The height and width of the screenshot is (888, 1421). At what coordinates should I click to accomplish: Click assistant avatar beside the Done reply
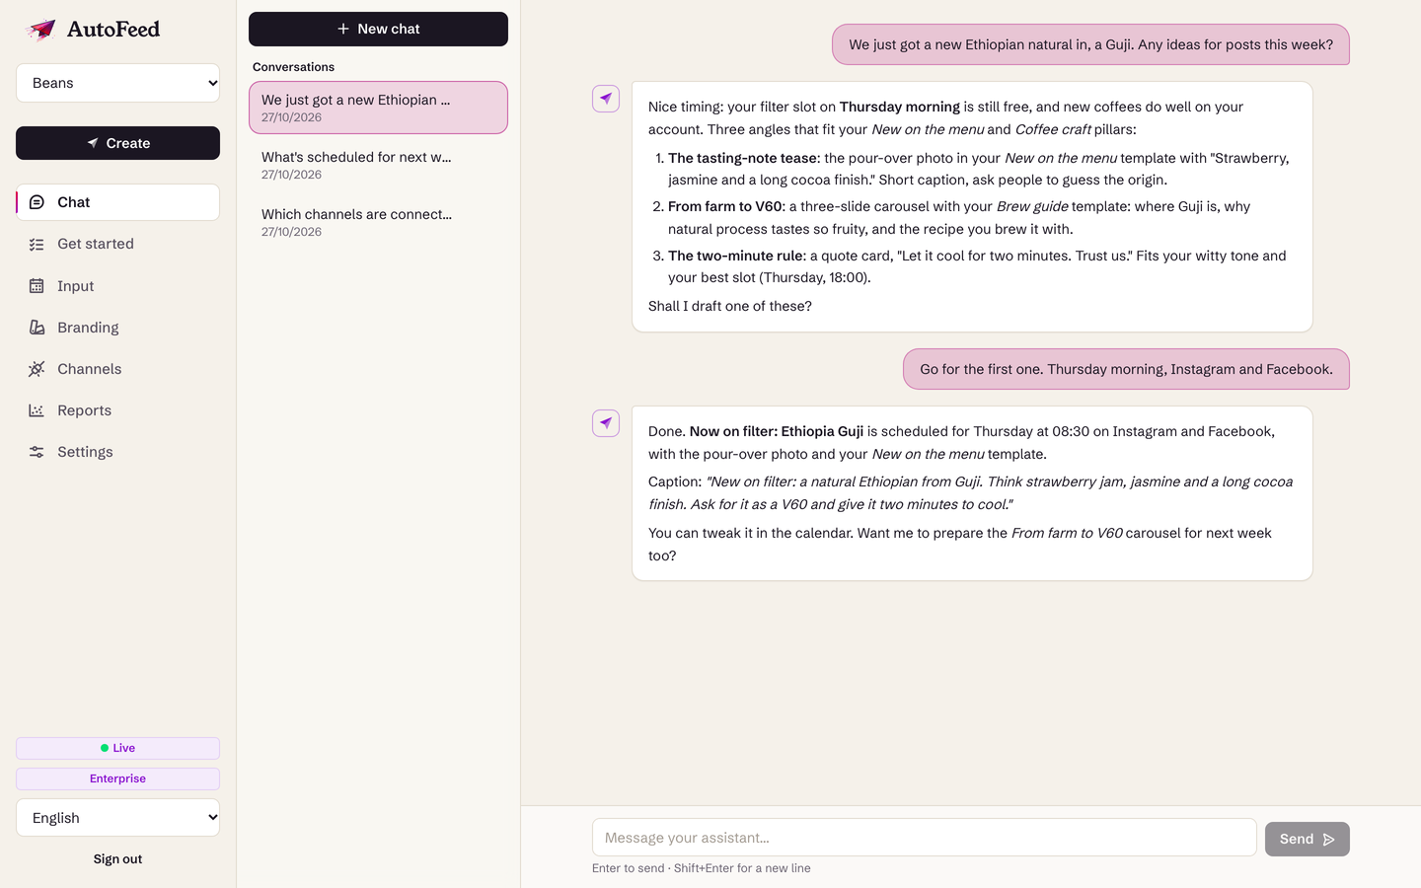coord(606,423)
